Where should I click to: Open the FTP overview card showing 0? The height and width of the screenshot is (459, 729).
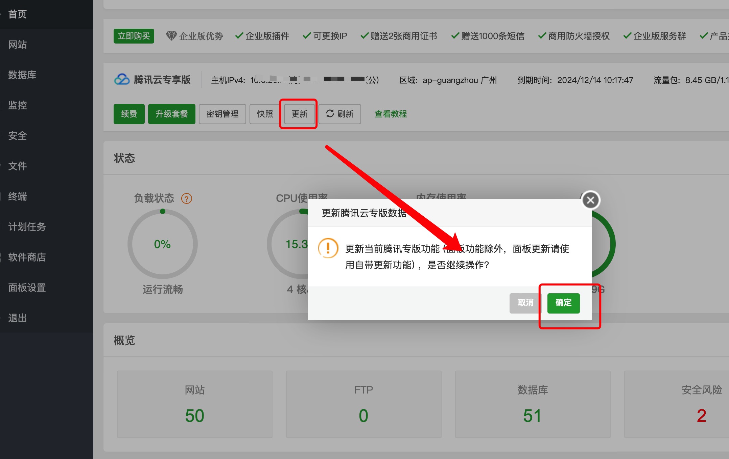364,404
